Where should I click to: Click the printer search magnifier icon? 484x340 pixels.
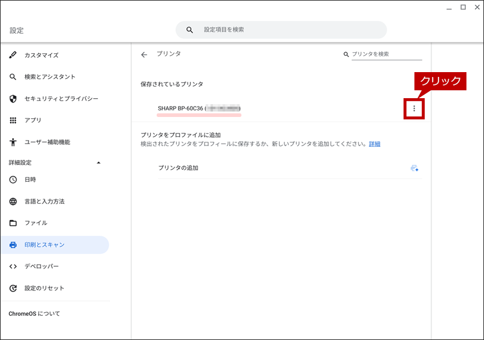346,55
